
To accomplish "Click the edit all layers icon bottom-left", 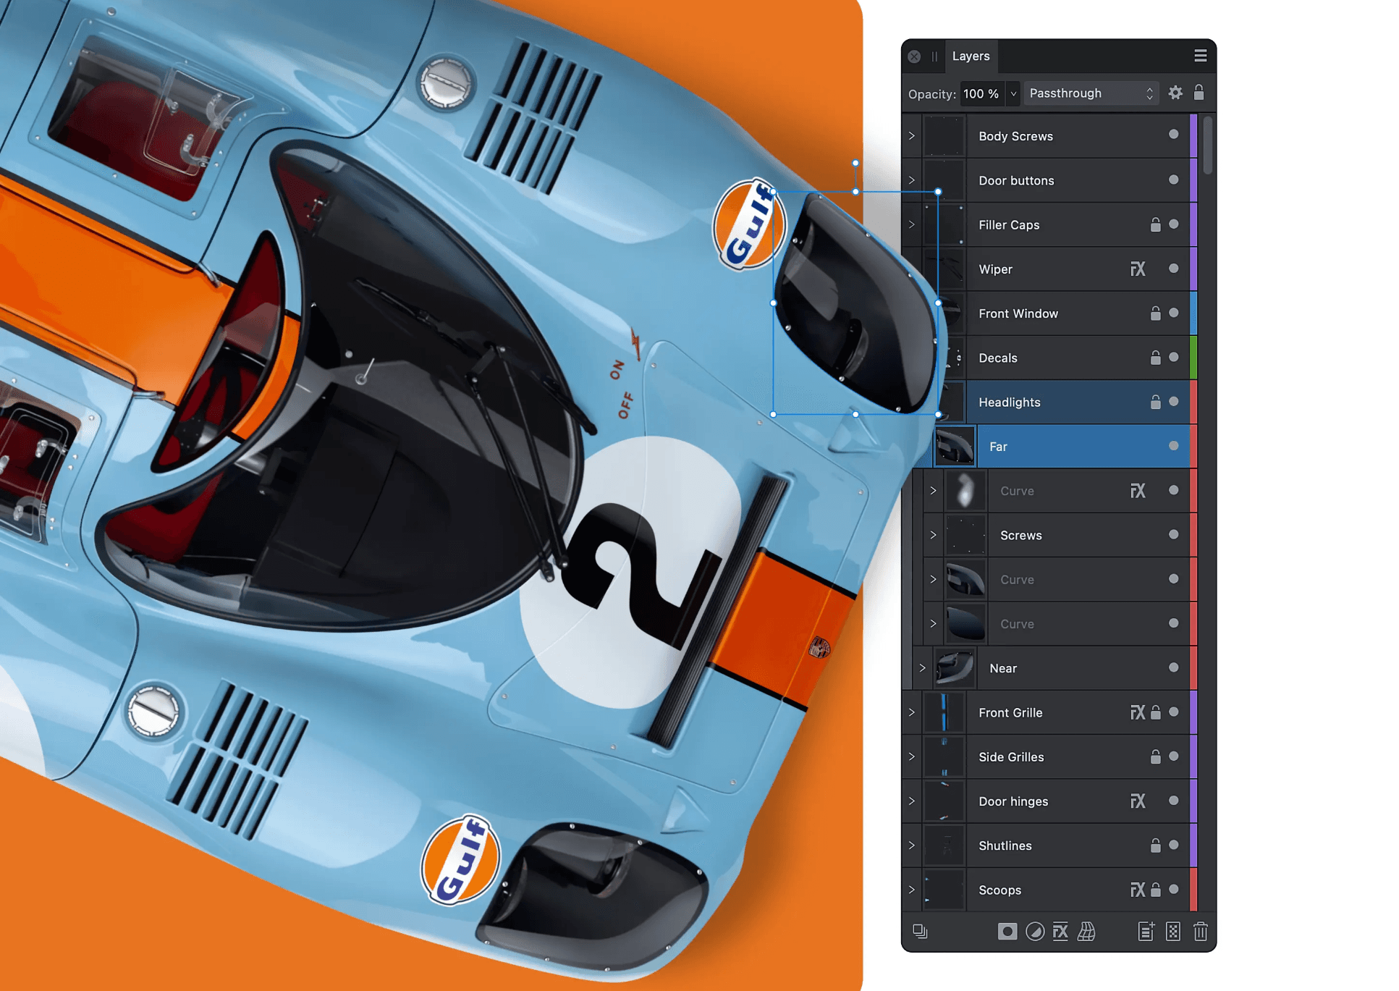I will 920,931.
